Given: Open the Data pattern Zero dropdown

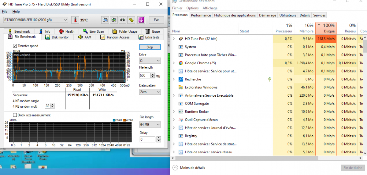Looking at the screenshot, I should pos(150,92).
